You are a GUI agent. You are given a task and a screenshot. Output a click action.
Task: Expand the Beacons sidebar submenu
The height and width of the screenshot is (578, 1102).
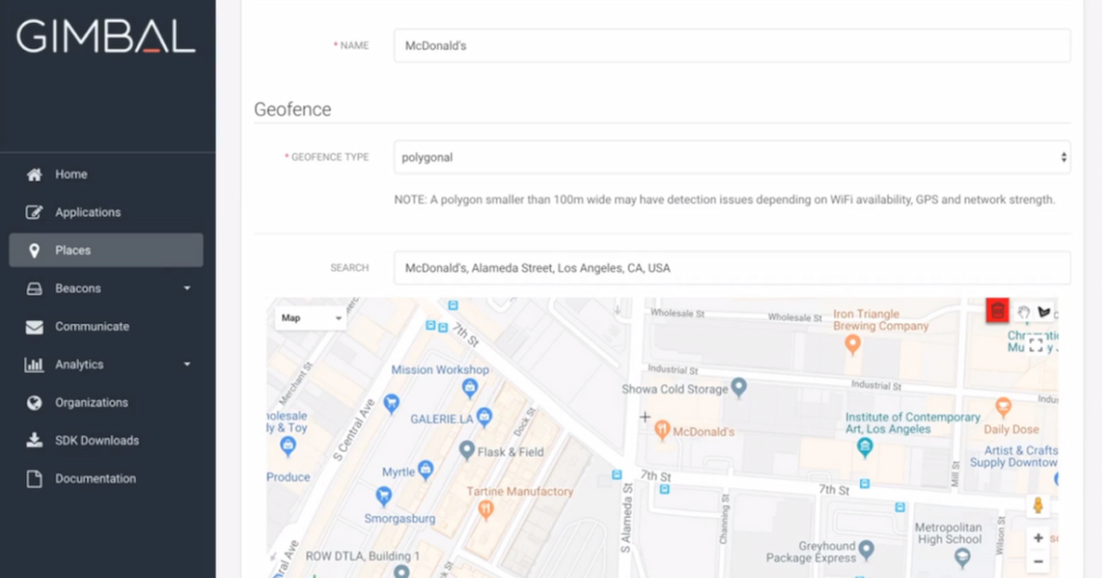point(187,288)
